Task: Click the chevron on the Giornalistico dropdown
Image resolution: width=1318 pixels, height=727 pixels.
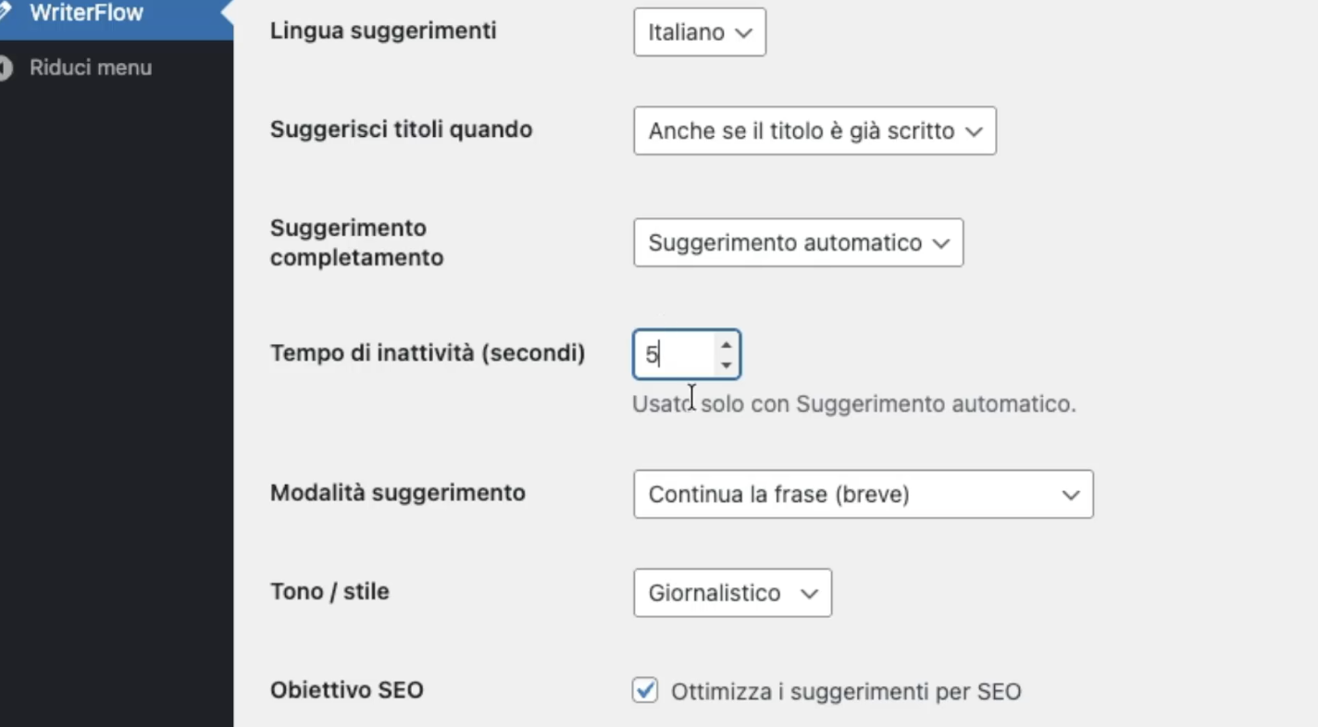Action: (x=808, y=593)
